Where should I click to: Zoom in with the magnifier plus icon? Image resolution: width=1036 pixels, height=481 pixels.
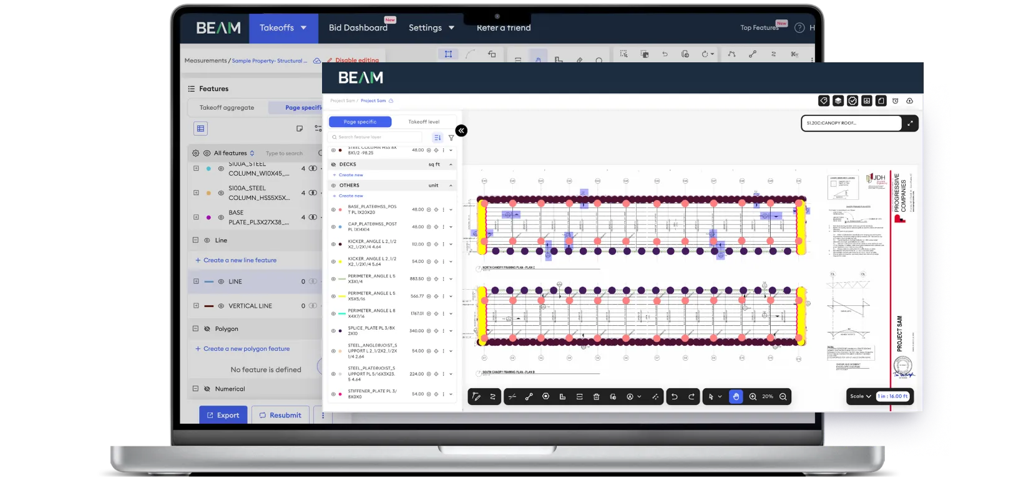pyautogui.click(x=753, y=397)
